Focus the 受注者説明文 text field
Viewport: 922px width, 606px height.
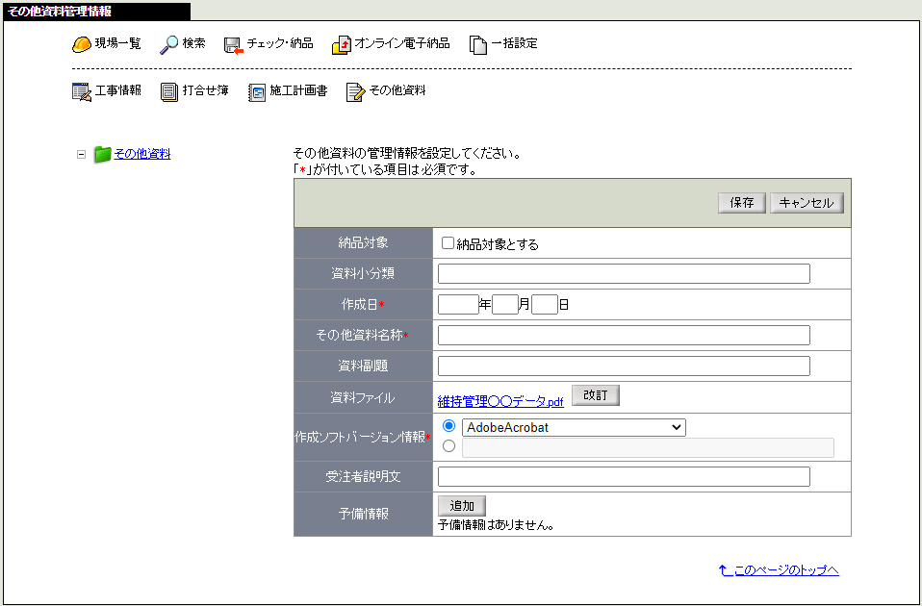point(624,477)
